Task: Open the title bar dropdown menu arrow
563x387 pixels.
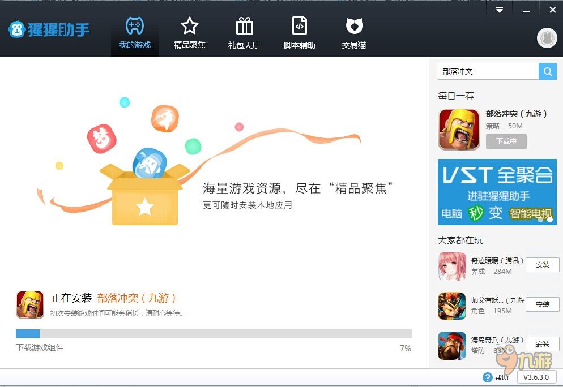Action: click(x=500, y=10)
